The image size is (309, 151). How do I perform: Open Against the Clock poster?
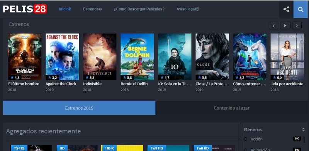point(62,56)
